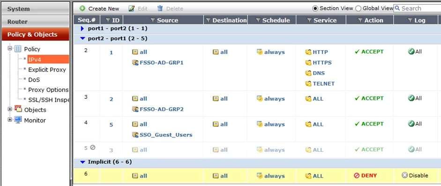This screenshot has width=441, height=186.
Task: Click the red DENY icon in implicit row
Action: [x=357, y=176]
